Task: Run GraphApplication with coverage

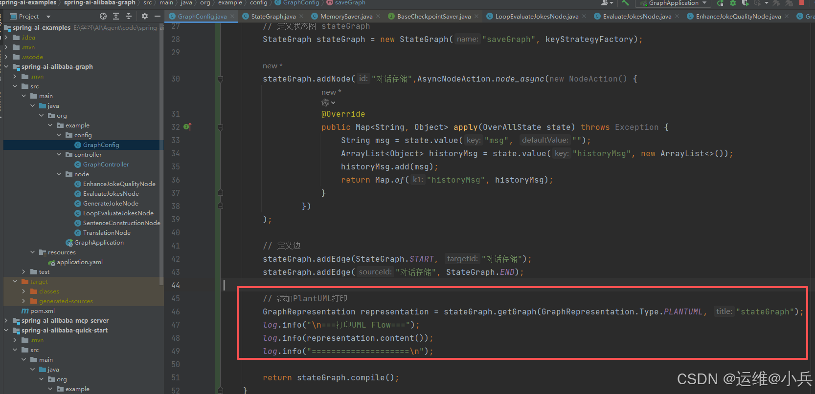Action: pos(745,3)
